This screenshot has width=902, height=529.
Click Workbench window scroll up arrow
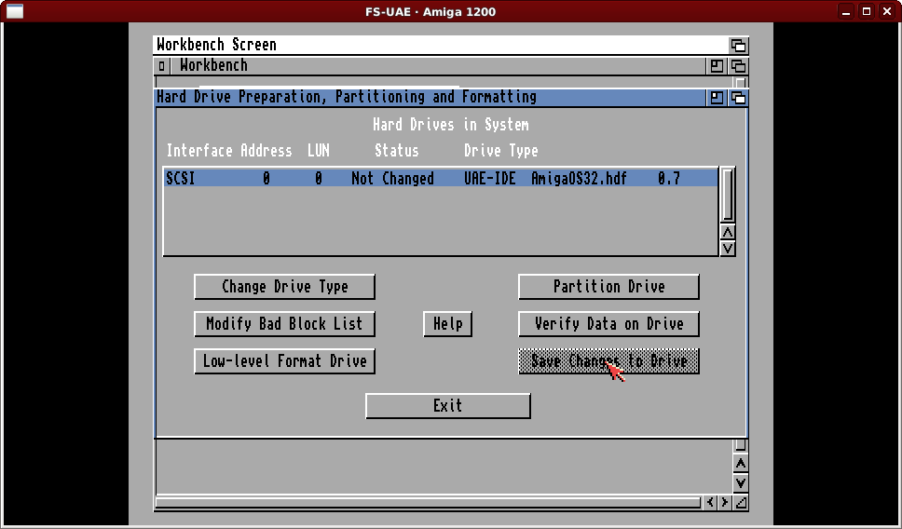[741, 464]
